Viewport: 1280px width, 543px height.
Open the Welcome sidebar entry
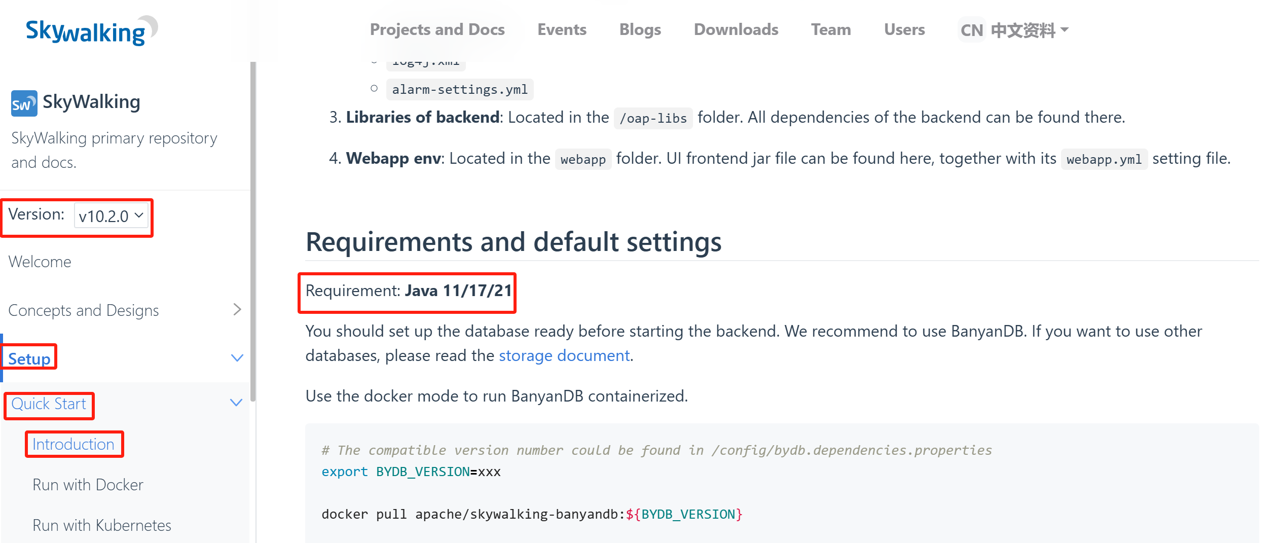click(x=40, y=262)
